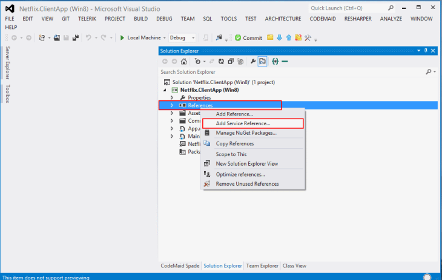Open the Toolbox side tab
Image resolution: width=442 pixels, height=280 pixels.
coord(7,94)
